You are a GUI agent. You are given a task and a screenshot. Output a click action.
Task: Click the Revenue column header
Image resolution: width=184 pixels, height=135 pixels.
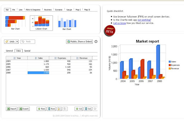coord(82,58)
